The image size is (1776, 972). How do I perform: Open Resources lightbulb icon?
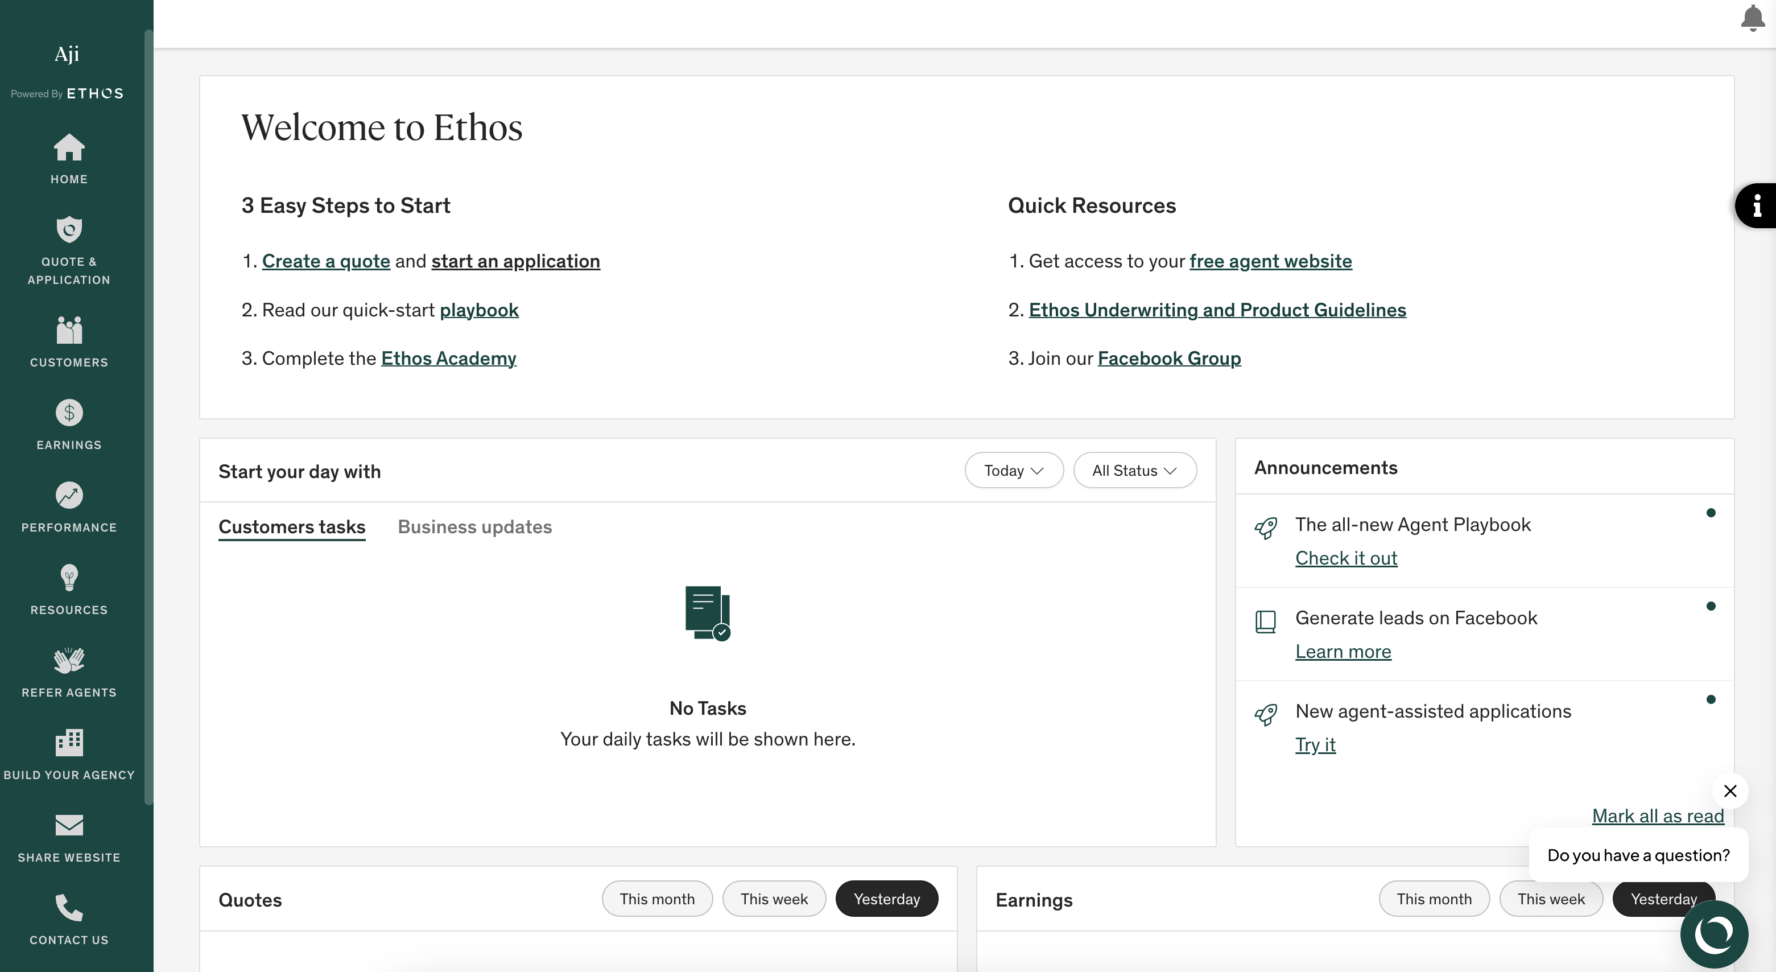click(69, 578)
